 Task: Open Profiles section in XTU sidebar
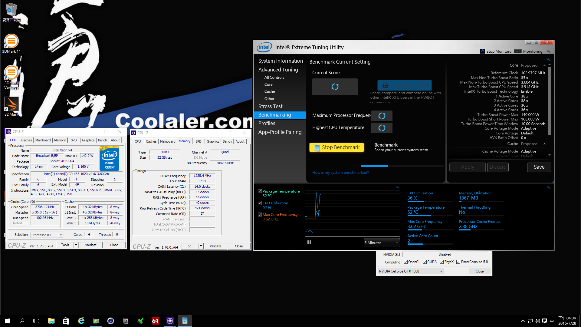pyautogui.click(x=267, y=123)
